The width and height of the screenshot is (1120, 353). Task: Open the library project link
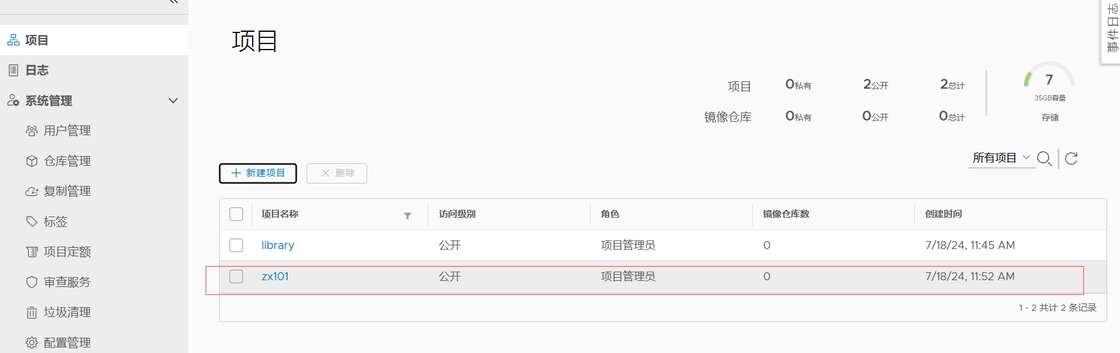tap(278, 245)
